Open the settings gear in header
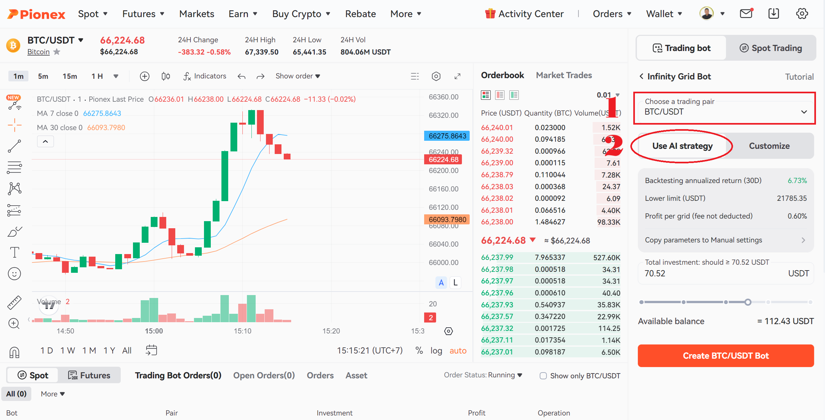The width and height of the screenshot is (825, 420). tap(802, 14)
